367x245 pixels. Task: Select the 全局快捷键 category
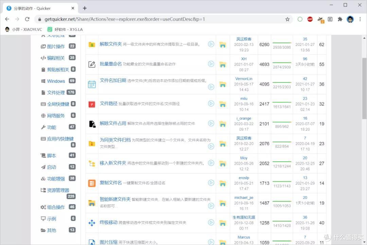58,104
